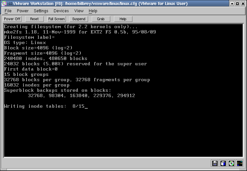Viewport: 247px width, 171px height.
Task: Reset the virtual machine
Action: (x=34, y=19)
